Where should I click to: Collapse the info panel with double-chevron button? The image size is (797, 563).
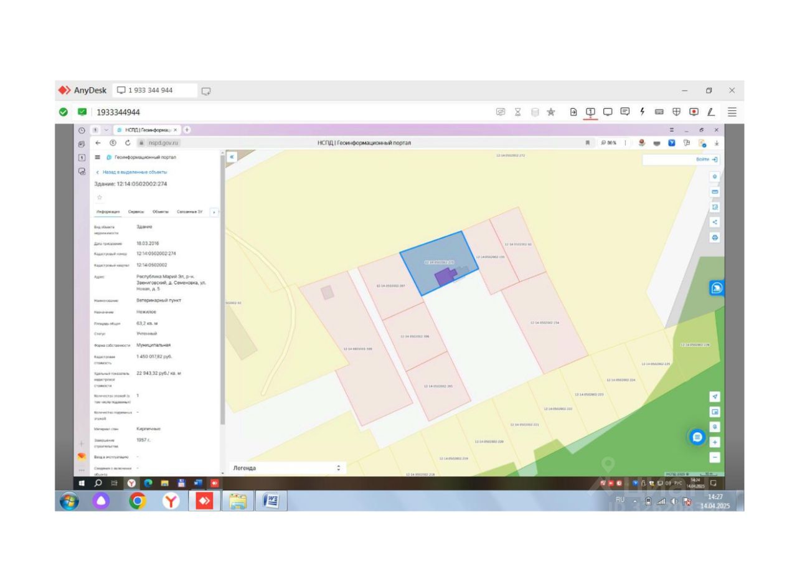[232, 157]
